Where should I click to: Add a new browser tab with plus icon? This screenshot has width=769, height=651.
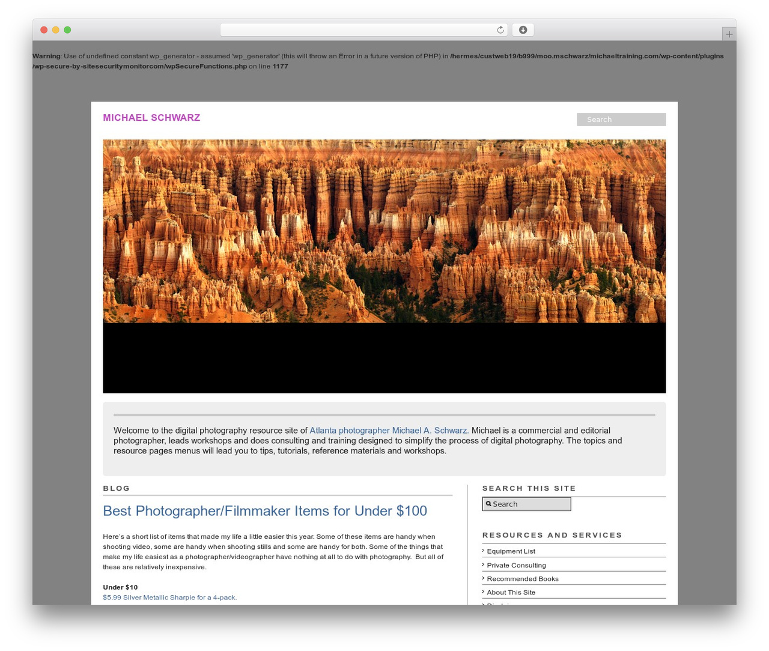click(729, 34)
